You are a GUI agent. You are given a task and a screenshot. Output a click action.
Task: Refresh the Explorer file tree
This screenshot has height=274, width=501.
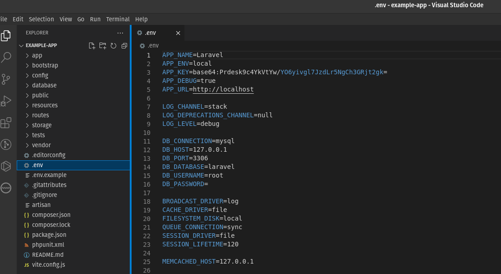(113, 46)
